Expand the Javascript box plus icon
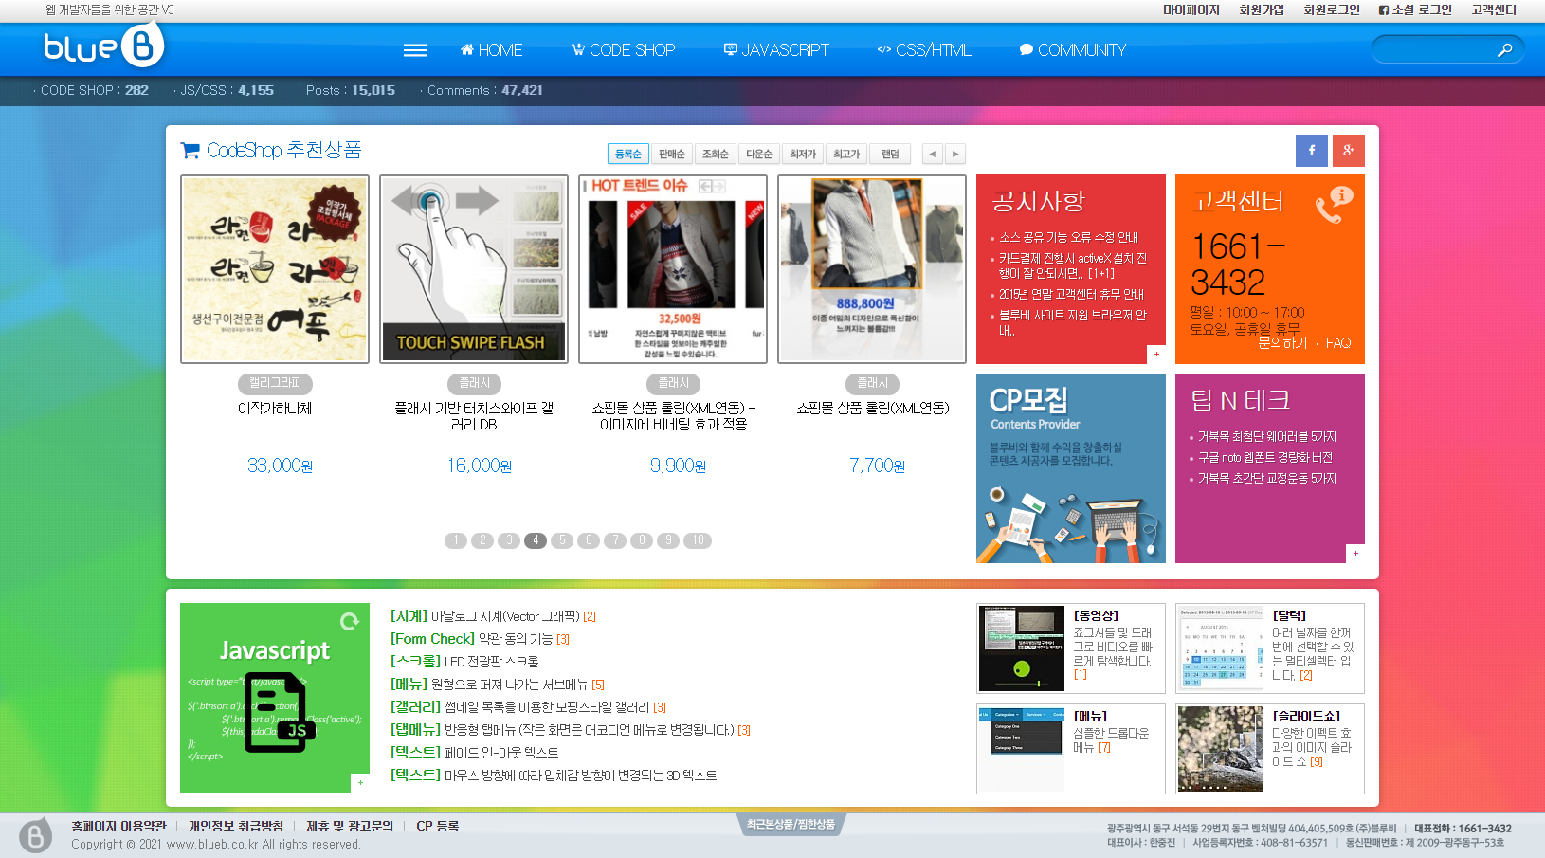Image resolution: width=1545 pixels, height=858 pixels. click(360, 783)
